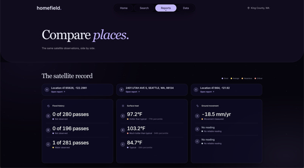
Task: Click the Much hotter than typical status
Action: 141,133
